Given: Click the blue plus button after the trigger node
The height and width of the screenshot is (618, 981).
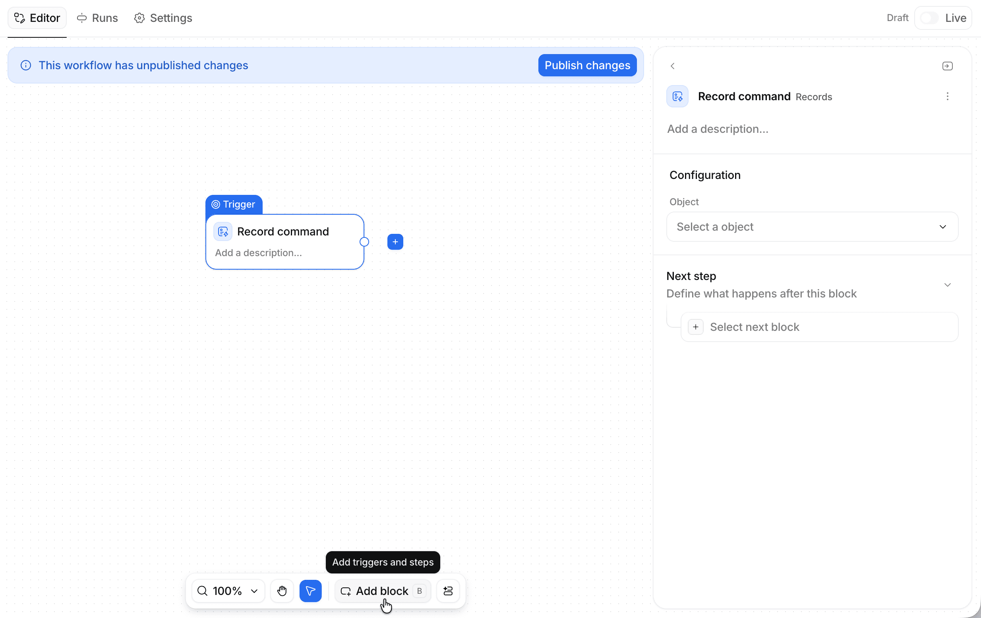Looking at the screenshot, I should pos(395,242).
